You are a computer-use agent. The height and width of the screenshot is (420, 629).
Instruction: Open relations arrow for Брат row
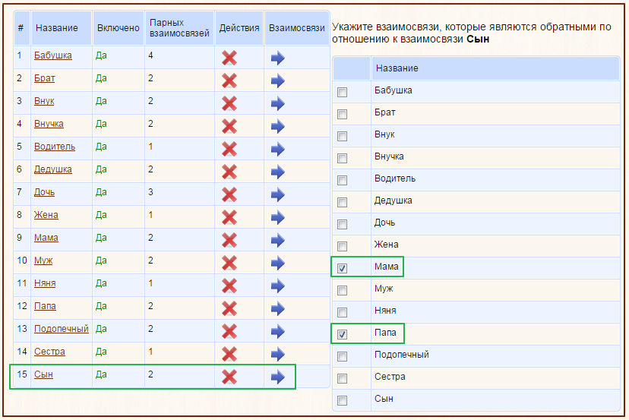[x=277, y=81]
